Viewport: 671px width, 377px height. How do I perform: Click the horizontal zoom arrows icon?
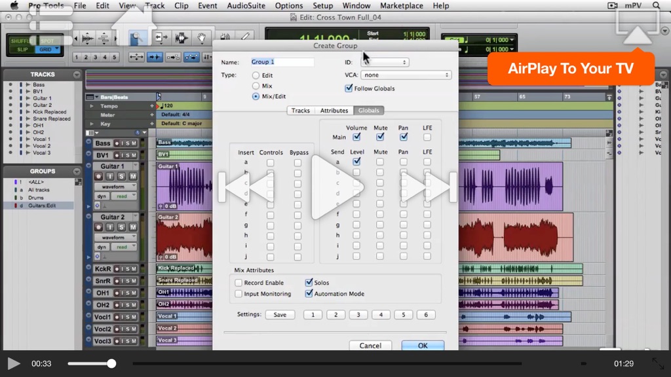click(136, 57)
